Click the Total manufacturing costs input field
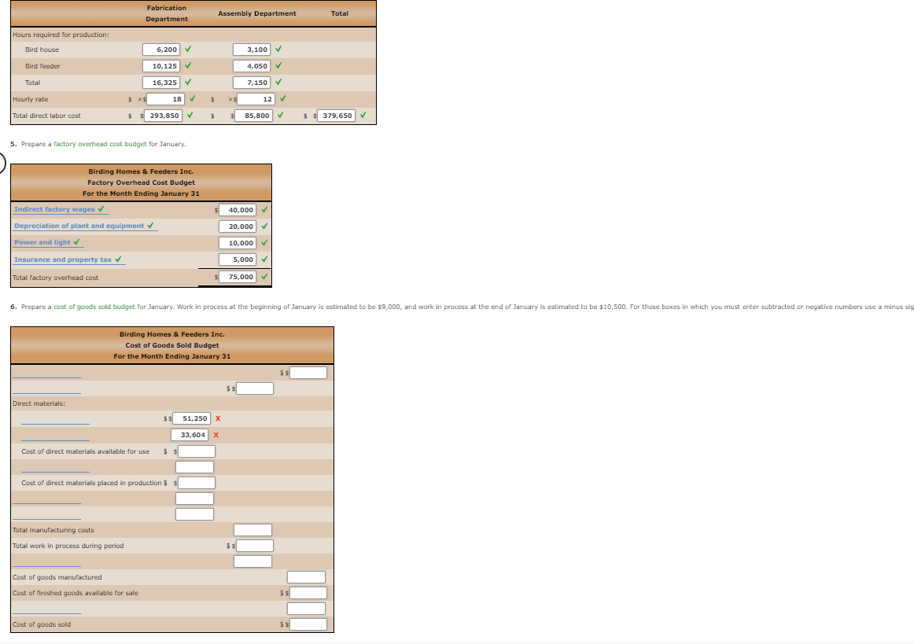 253,530
